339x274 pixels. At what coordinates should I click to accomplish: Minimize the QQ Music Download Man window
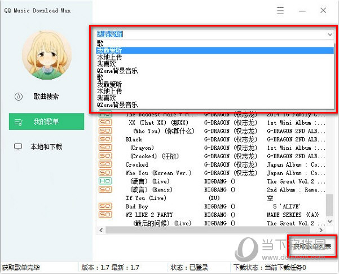(x=302, y=11)
